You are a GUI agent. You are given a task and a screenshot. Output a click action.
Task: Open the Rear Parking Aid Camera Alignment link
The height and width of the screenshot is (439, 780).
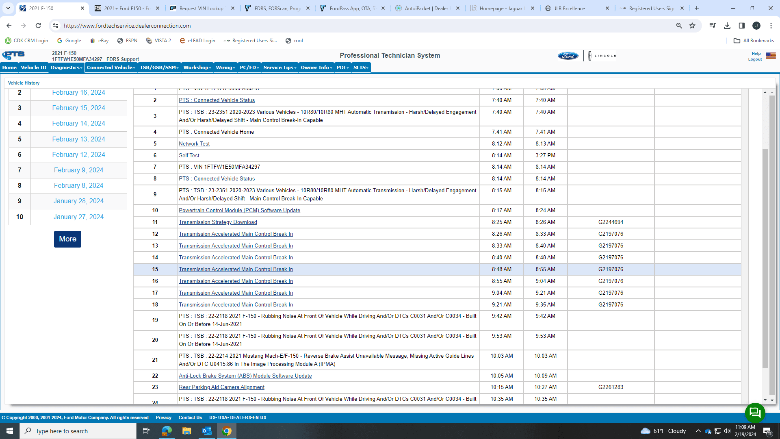(221, 387)
